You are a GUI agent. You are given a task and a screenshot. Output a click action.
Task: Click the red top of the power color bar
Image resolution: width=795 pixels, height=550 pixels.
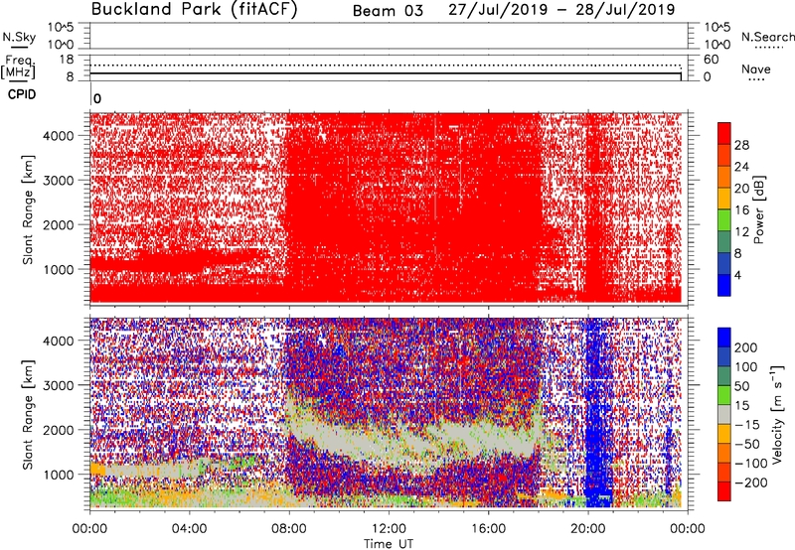(x=724, y=133)
